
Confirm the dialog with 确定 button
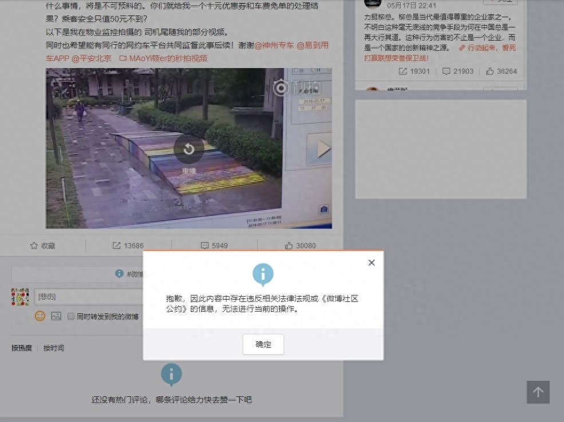[263, 344]
